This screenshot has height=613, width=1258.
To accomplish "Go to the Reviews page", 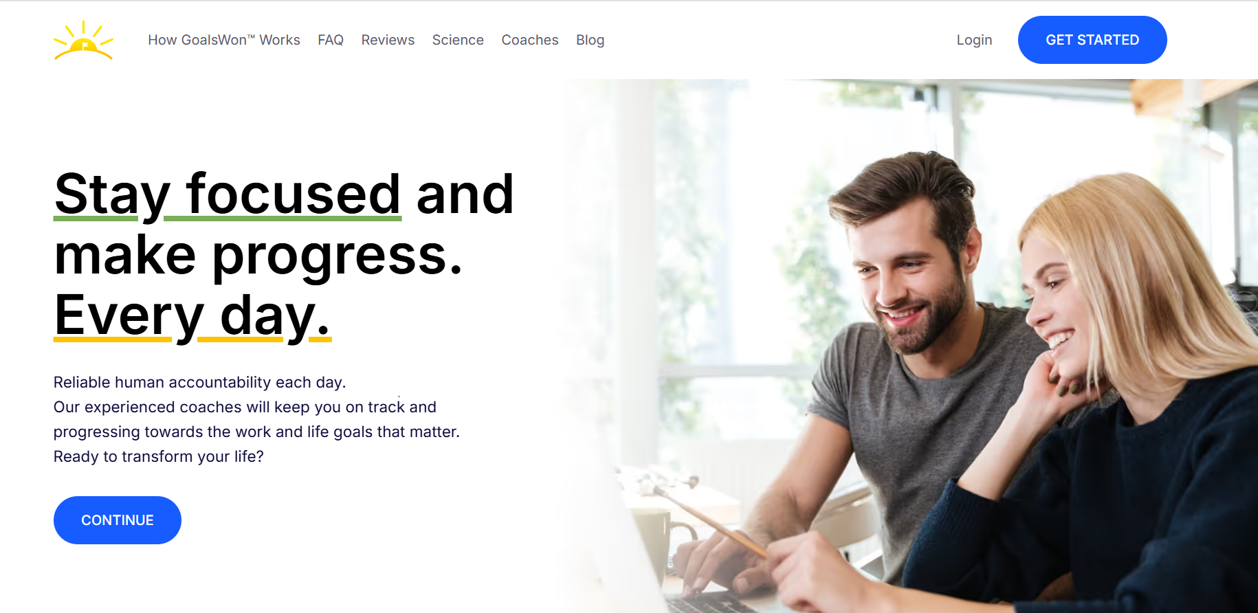I will pos(388,40).
